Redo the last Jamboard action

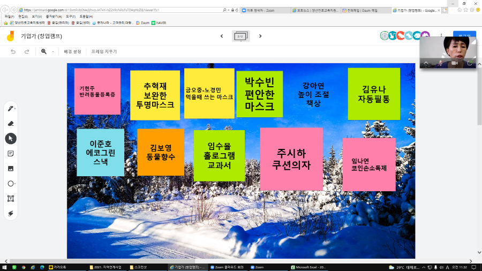click(27, 51)
